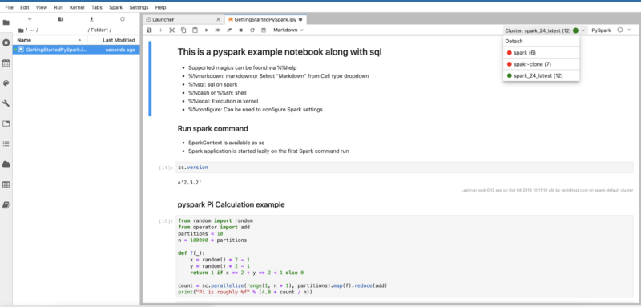
Task: Open the File menu
Action: (x=9, y=7)
